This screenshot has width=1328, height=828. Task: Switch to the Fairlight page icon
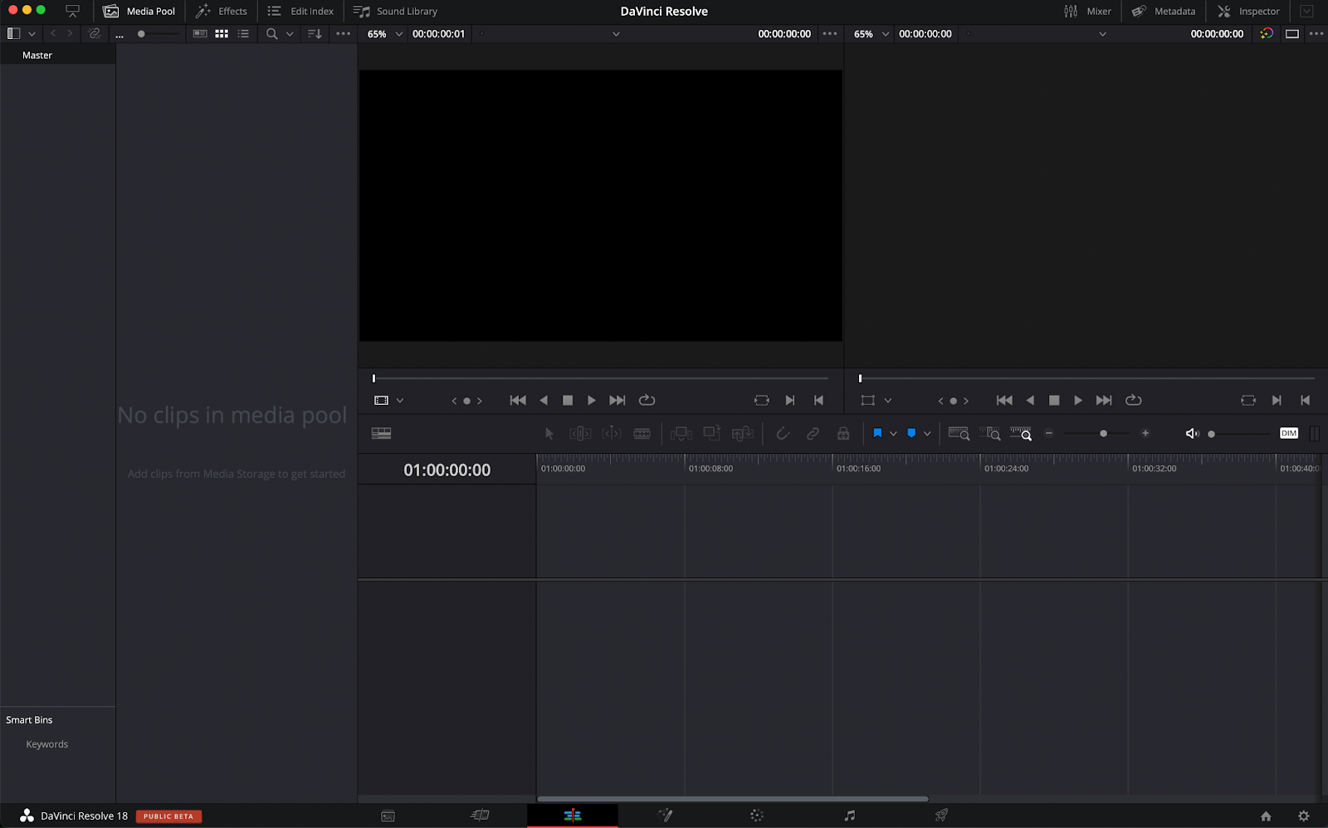849,816
